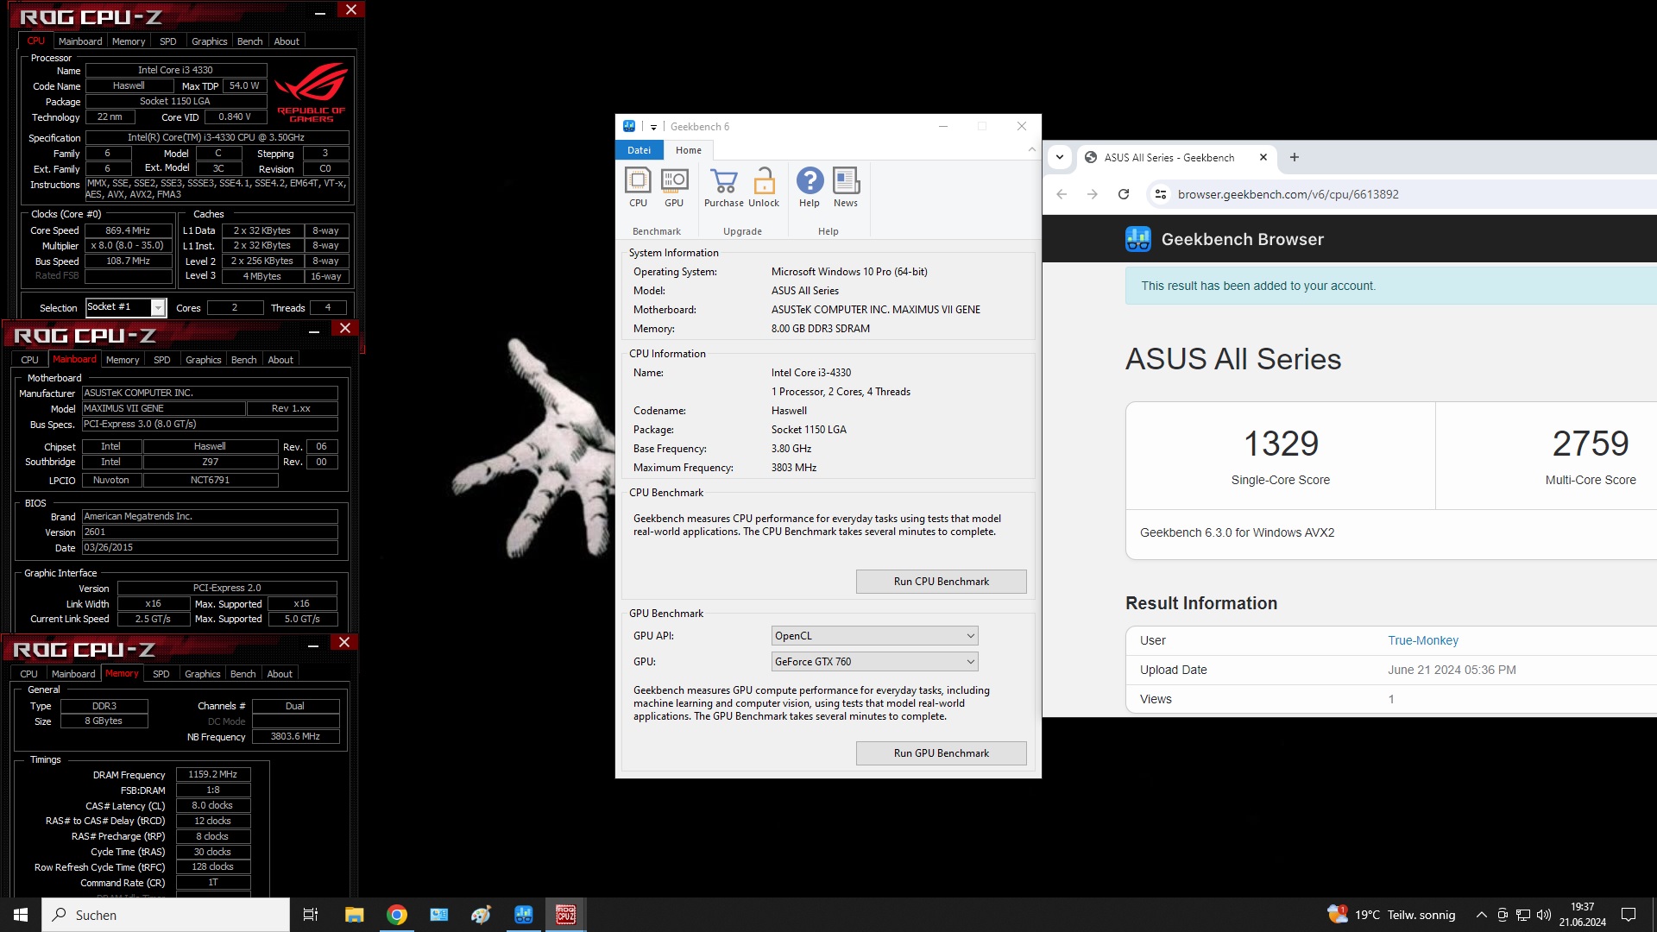Image resolution: width=1657 pixels, height=932 pixels.
Task: Click the Geekbench Browser logo
Action: point(1138,239)
